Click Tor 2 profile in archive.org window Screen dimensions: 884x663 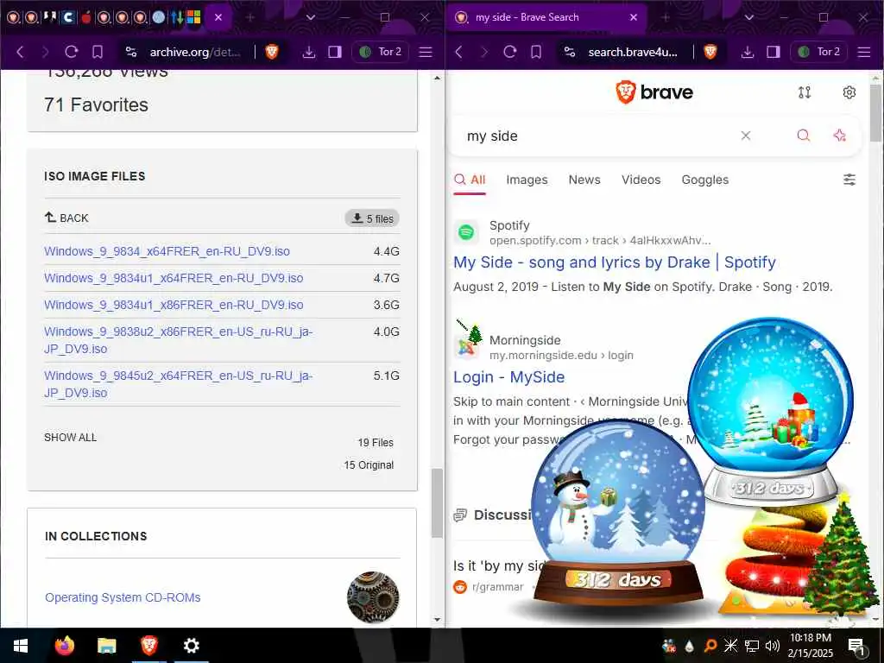(x=380, y=52)
